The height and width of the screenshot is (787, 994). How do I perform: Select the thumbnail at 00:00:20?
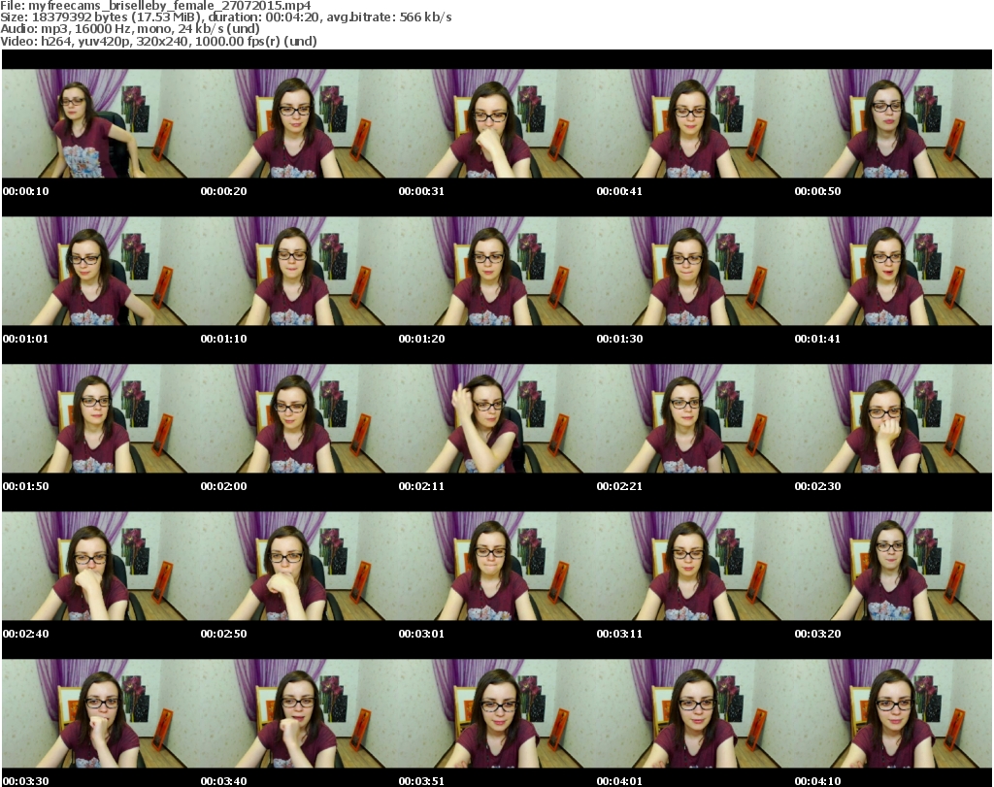tap(299, 123)
